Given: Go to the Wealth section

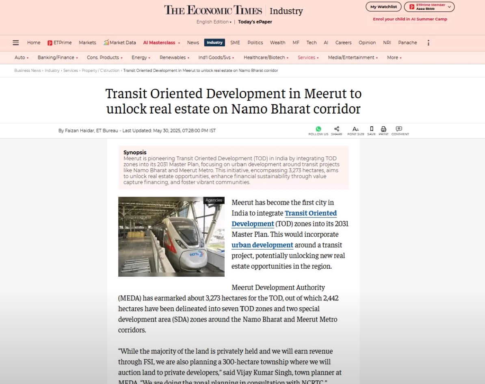Looking at the screenshot, I should pos(277,43).
